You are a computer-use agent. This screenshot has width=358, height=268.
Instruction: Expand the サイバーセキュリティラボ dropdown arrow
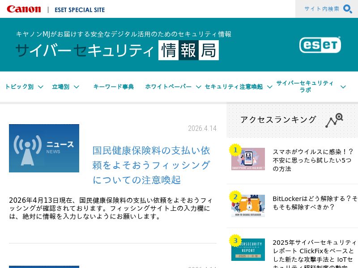[x=343, y=87]
